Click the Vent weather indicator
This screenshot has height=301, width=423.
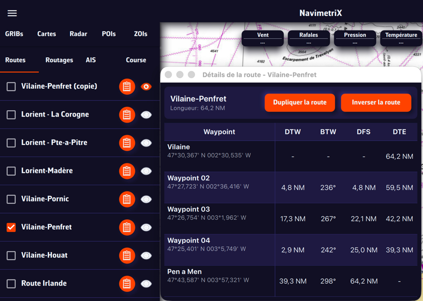263,38
